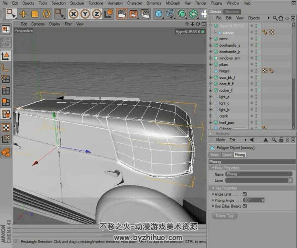Select the Live Selection tool in the top toolbar
The image size is (297, 248).
11,14
